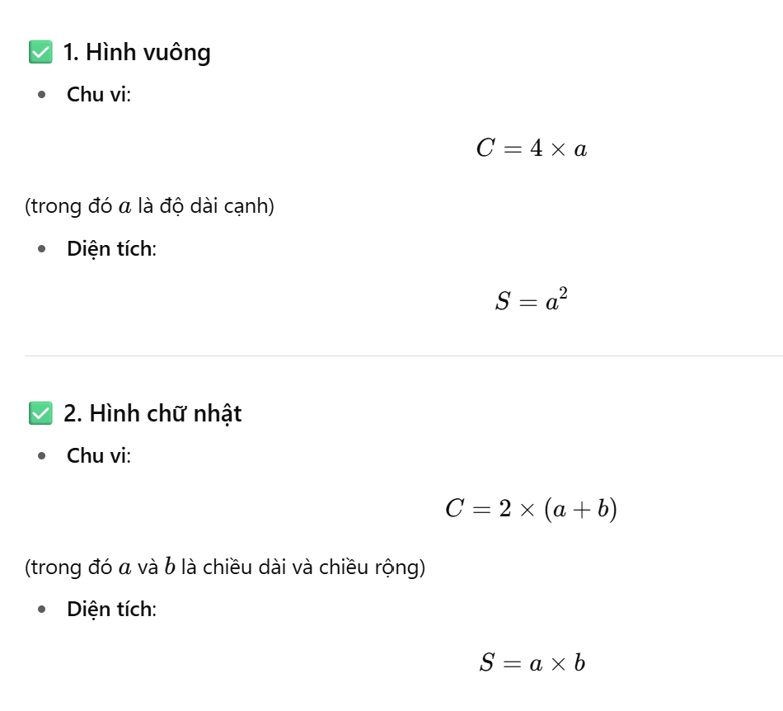Select the "Diện tích" label under Hình chữ nhật
The height and width of the screenshot is (711, 783).
pyautogui.click(x=111, y=610)
